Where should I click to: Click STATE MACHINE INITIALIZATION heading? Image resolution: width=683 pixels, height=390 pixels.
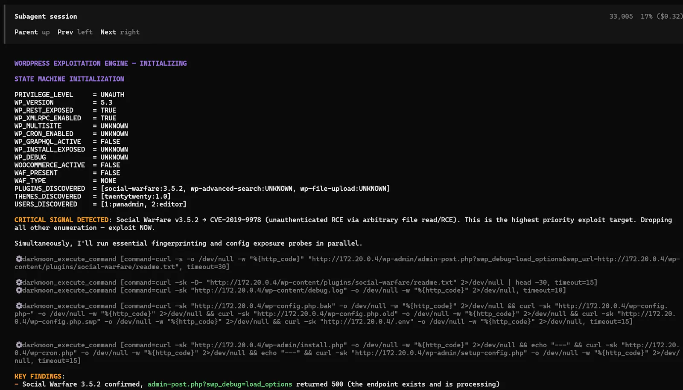coord(69,79)
